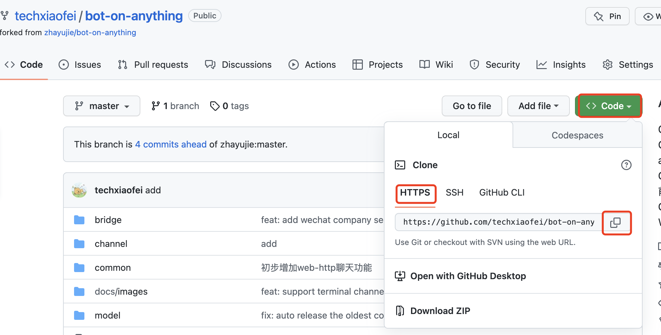This screenshot has width=661, height=335.
Task: Switch clone method to SSH
Action: tap(454, 193)
